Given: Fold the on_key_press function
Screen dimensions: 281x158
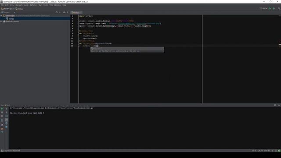Looking at the screenshot, I should [79, 43].
